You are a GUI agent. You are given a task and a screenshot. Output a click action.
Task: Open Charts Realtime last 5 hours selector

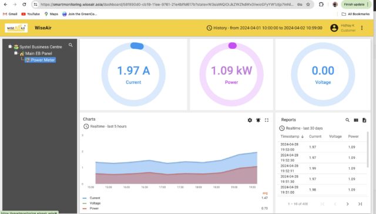click(x=105, y=127)
